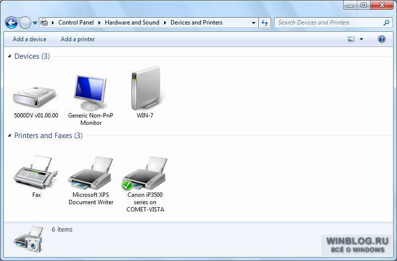Viewport: 397px width, 261px height.
Task: Select the Generic Non-PnP Monitor icon
Action: pyautogui.click(x=90, y=93)
